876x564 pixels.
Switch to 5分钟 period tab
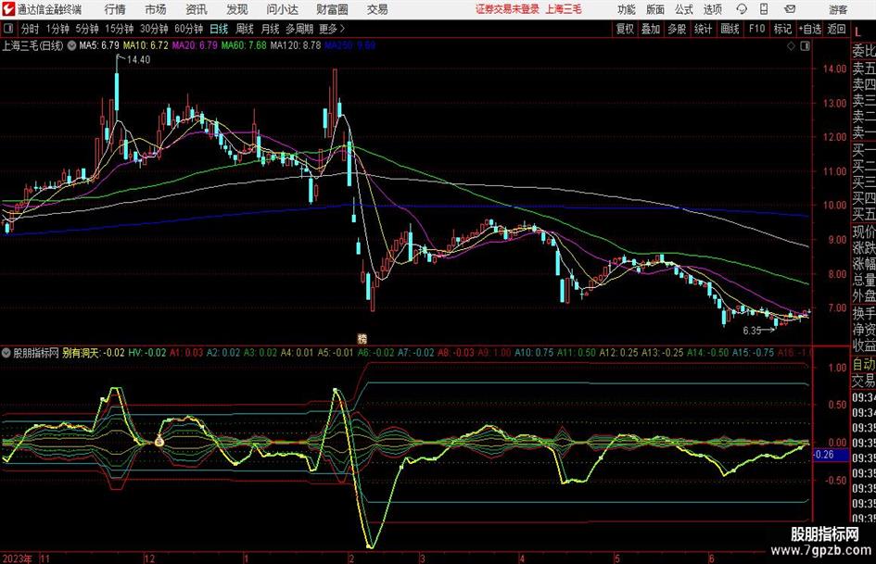coord(86,29)
